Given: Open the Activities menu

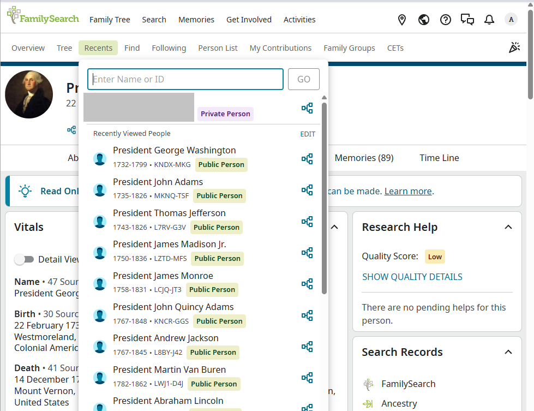Looking at the screenshot, I should [299, 20].
